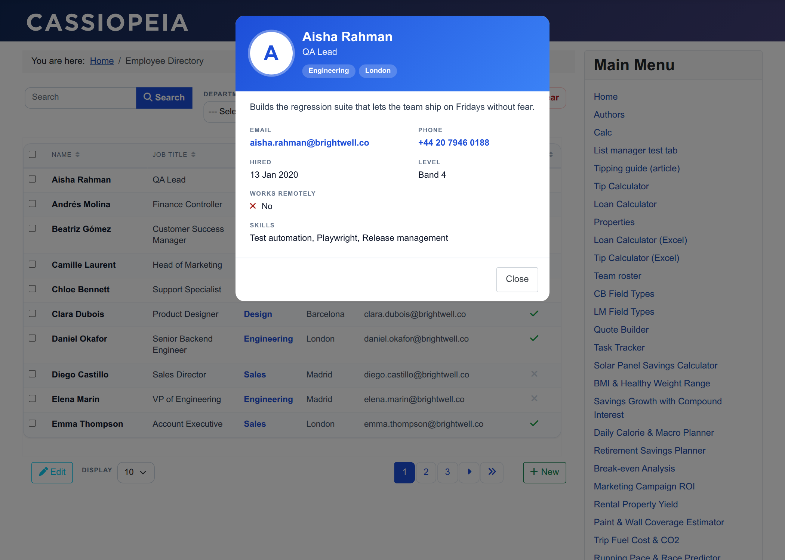
Task: Check the Emma Thompson row checkbox
Action: (33, 423)
